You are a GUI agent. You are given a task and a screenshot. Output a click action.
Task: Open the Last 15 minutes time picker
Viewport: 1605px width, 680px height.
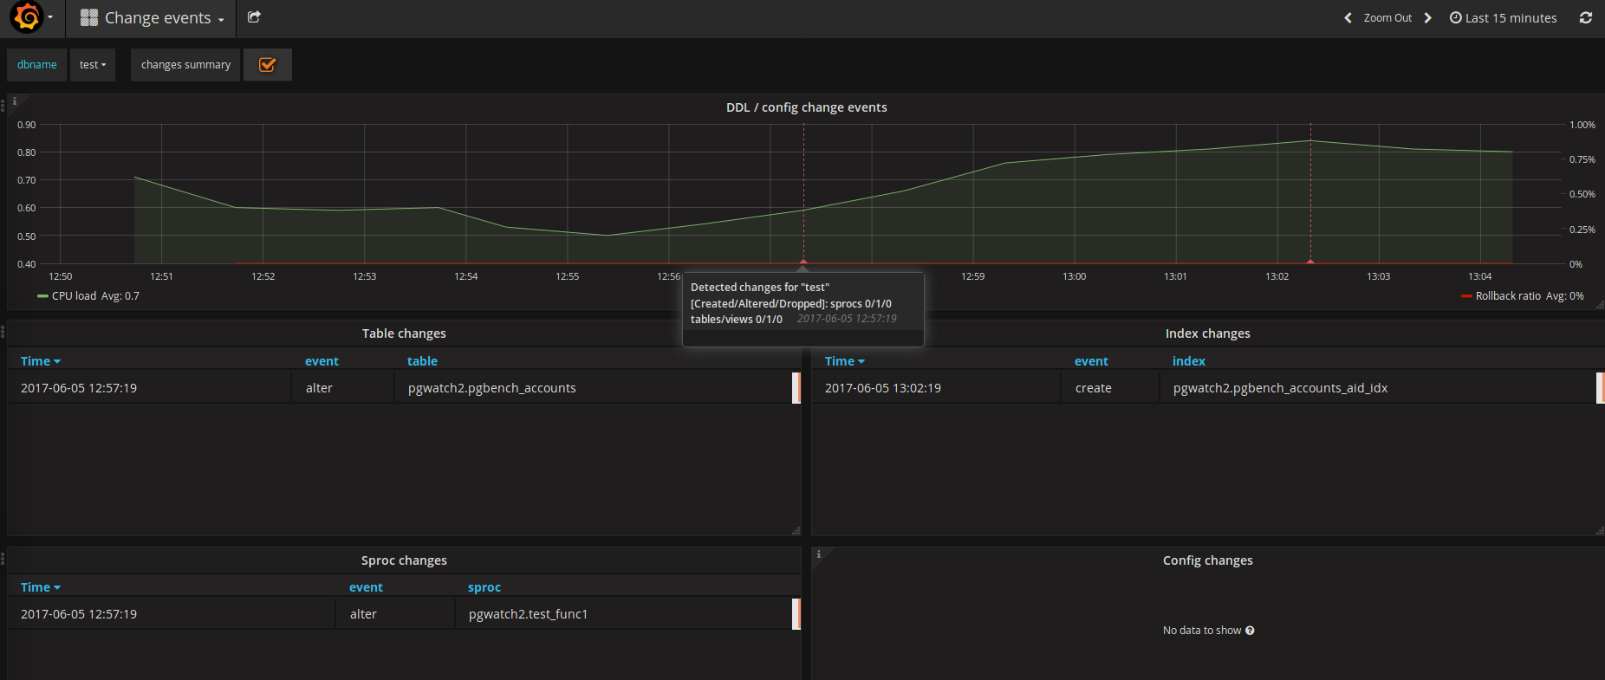tap(1503, 18)
